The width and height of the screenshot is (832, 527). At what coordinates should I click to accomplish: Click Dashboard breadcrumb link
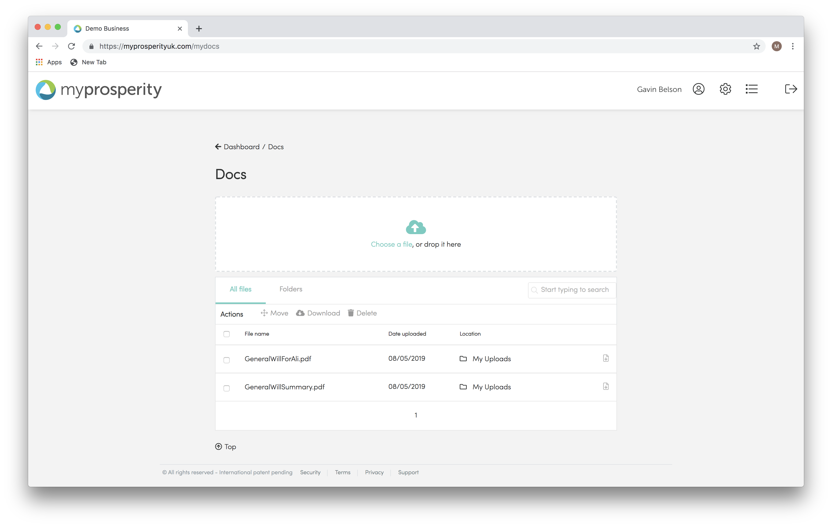pos(242,147)
